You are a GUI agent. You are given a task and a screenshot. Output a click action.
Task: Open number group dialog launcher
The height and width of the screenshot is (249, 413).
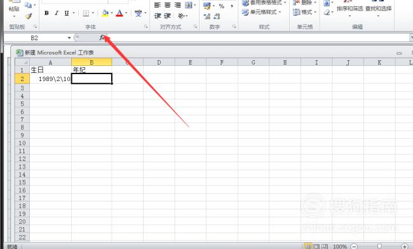pyautogui.click(x=234, y=27)
